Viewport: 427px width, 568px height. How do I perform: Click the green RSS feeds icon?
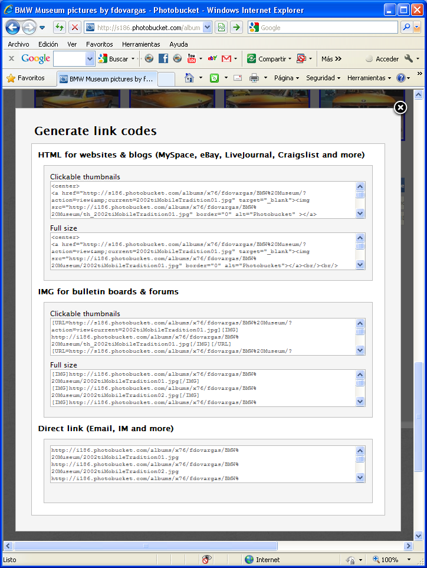[x=215, y=78]
